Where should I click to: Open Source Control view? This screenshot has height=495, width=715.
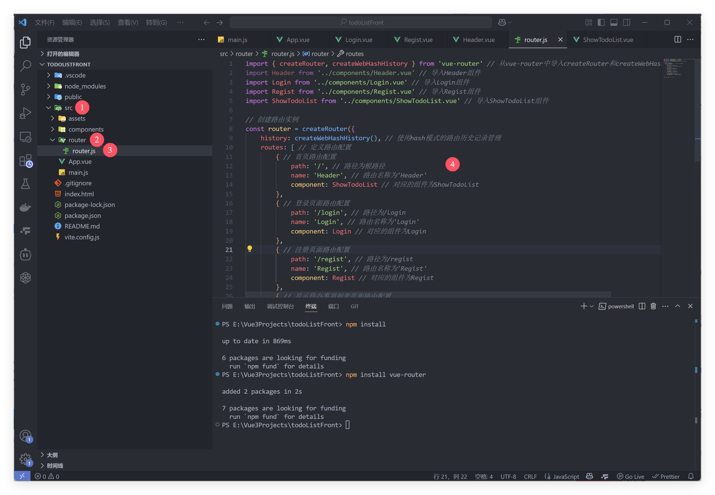[25, 89]
